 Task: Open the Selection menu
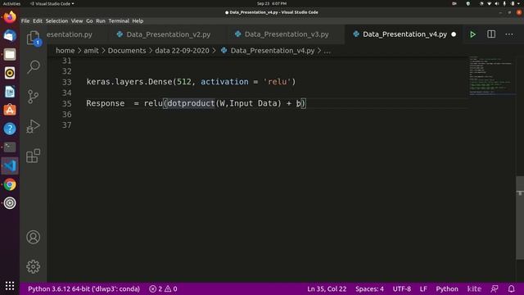point(56,20)
